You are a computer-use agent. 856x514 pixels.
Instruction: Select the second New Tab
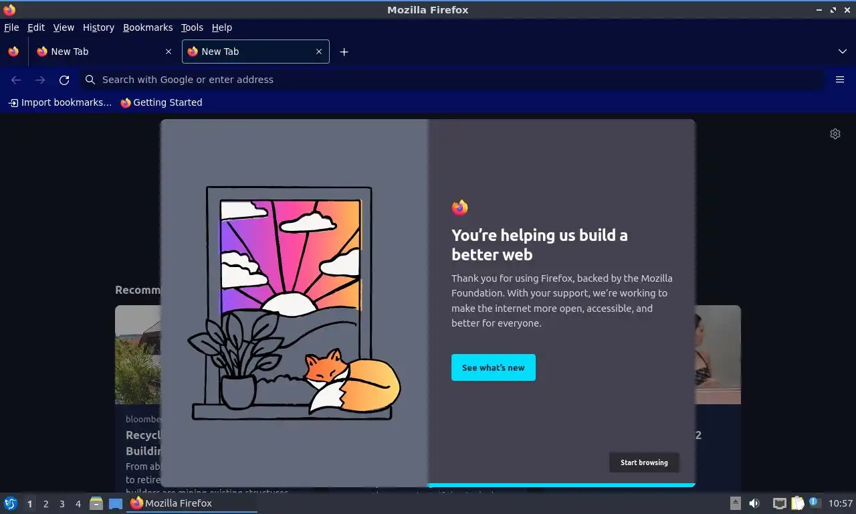255,52
